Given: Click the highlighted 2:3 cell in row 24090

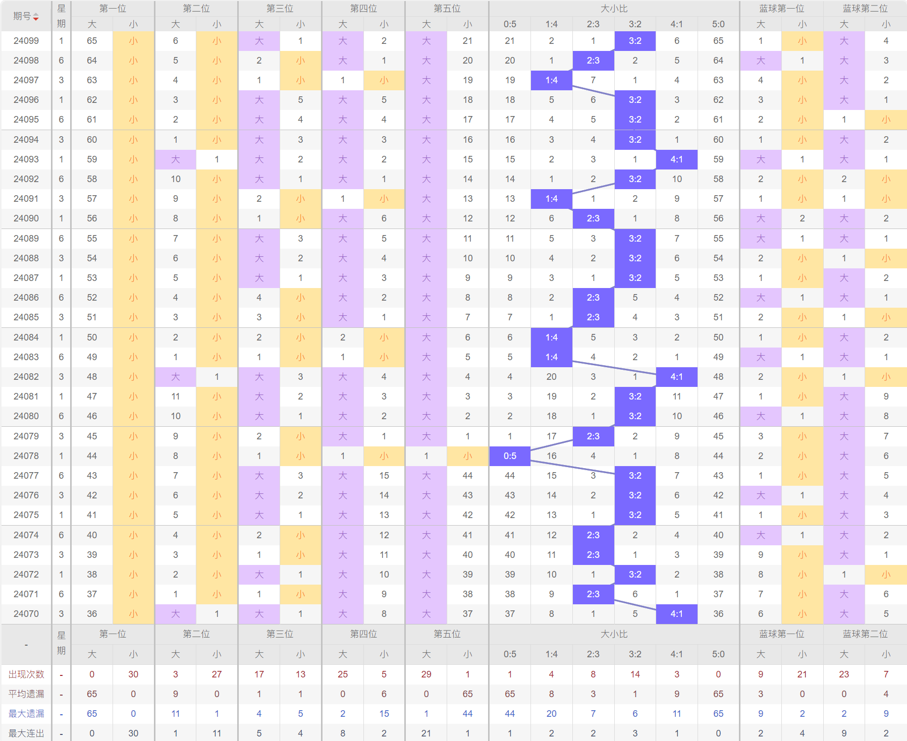Looking at the screenshot, I should [x=593, y=218].
